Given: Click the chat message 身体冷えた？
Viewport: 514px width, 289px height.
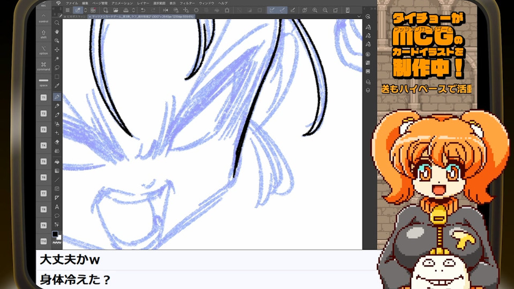Looking at the screenshot, I should point(75,279).
